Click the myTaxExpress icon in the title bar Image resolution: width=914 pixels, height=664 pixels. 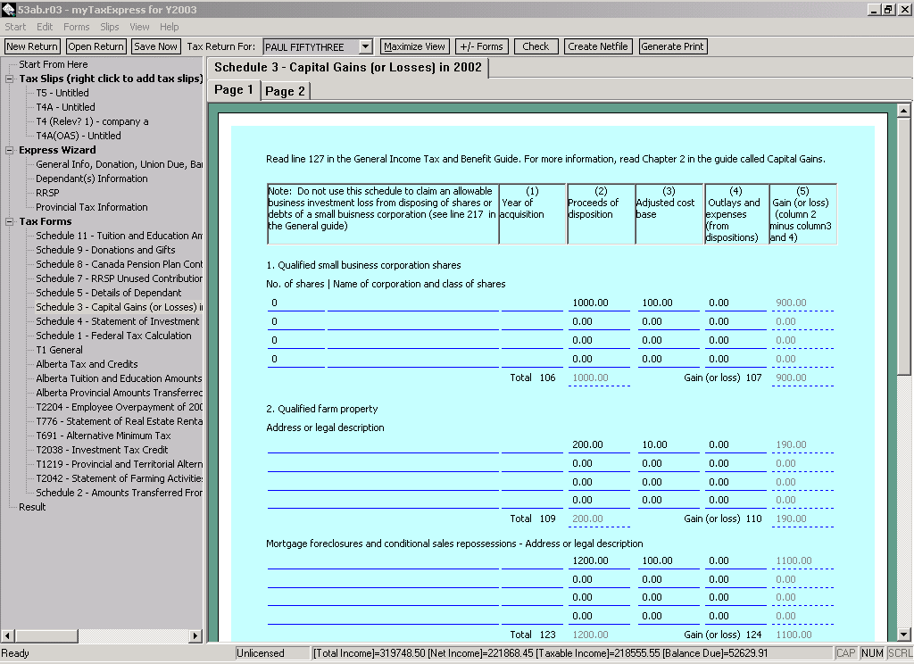[8, 9]
